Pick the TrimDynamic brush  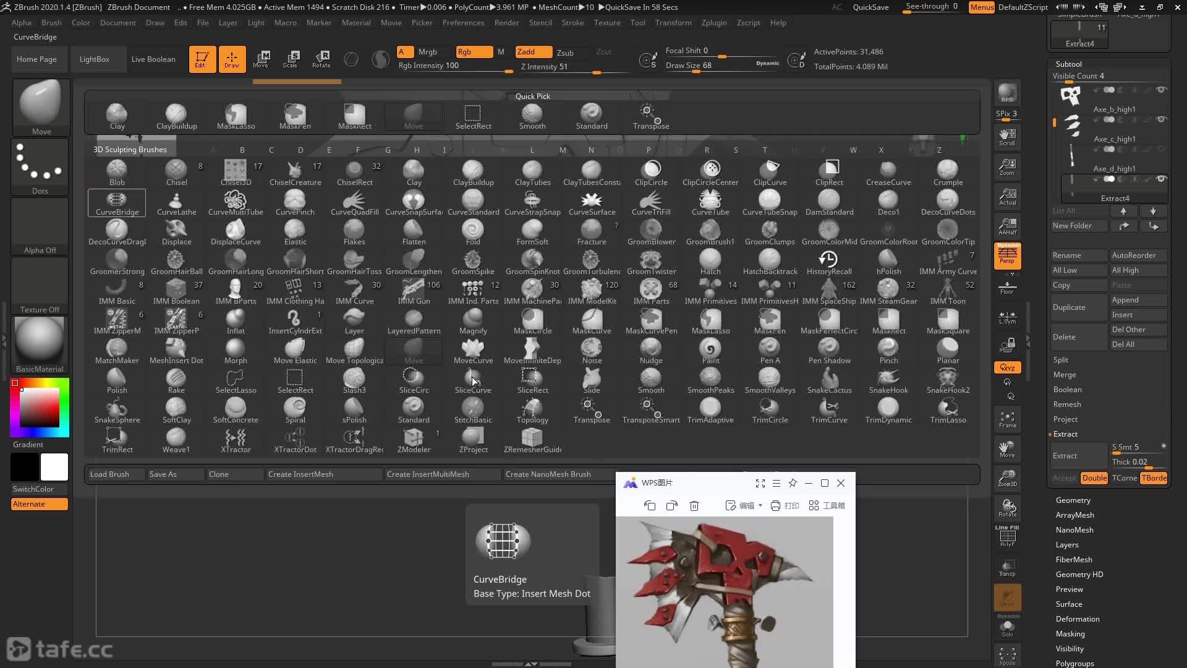click(x=888, y=411)
